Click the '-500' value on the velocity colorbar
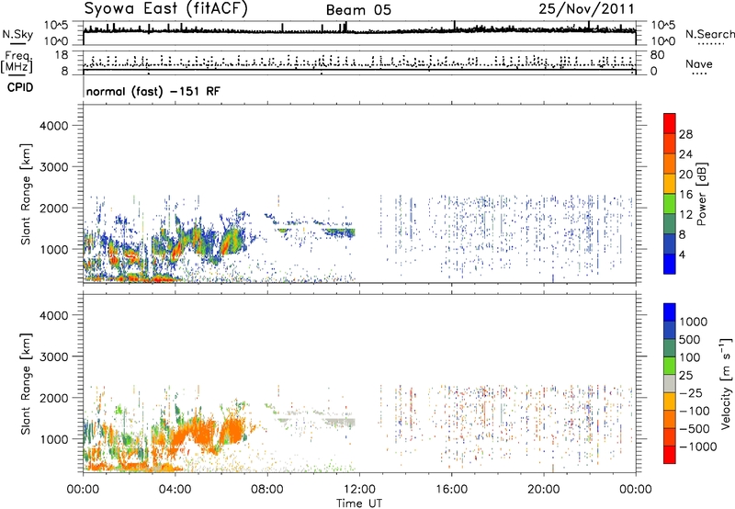 [x=695, y=429]
